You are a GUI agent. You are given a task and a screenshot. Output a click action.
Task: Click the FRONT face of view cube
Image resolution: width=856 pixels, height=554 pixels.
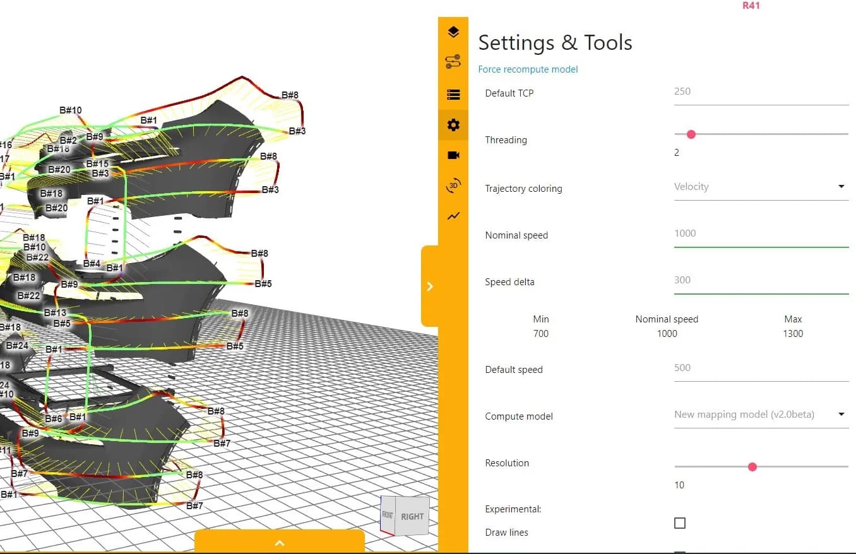pyautogui.click(x=387, y=515)
